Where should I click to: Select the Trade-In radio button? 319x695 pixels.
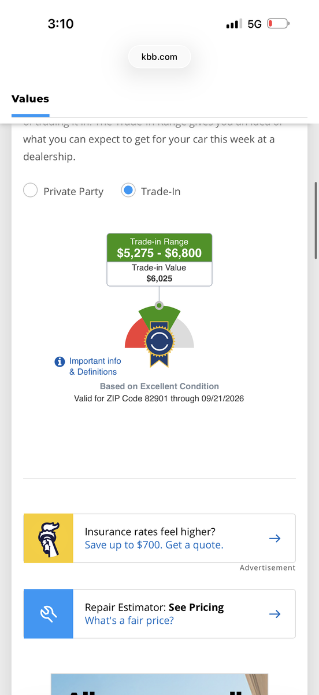coord(128,191)
